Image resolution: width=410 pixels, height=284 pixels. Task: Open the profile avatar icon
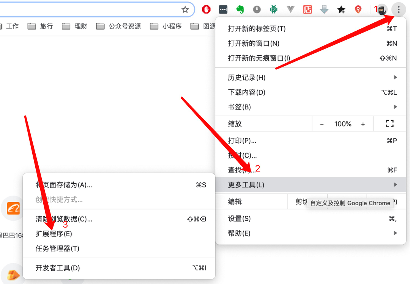coord(382,11)
